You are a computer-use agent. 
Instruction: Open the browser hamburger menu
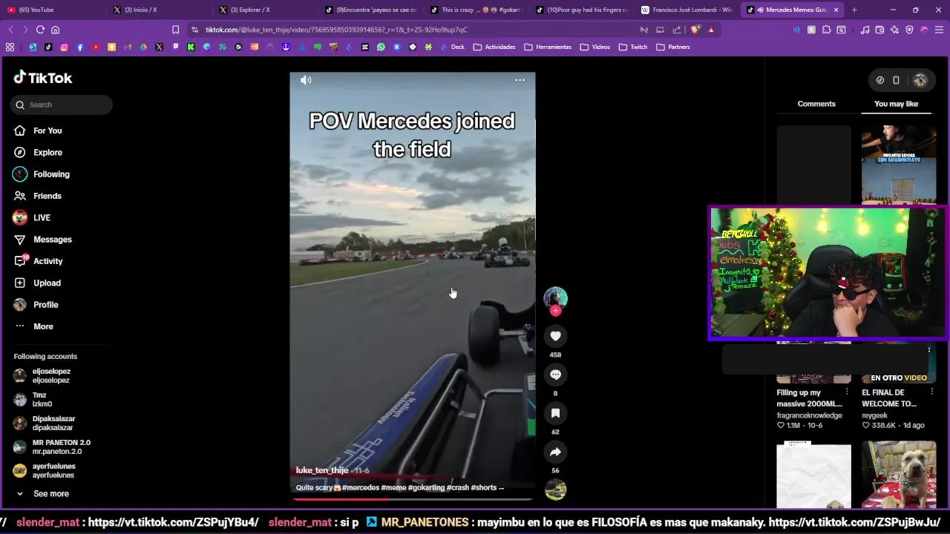coord(939,30)
